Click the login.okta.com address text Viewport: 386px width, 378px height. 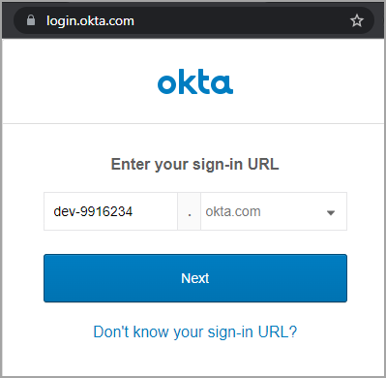pos(90,21)
